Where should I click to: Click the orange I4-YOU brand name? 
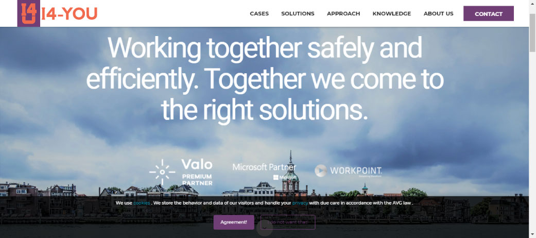point(70,14)
